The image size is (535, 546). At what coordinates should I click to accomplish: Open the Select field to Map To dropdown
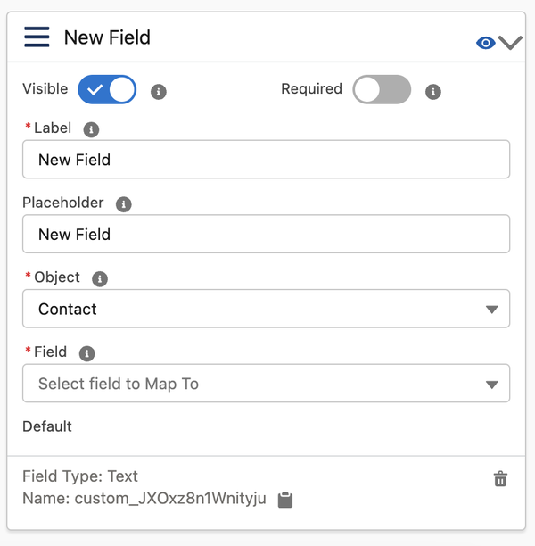(266, 384)
